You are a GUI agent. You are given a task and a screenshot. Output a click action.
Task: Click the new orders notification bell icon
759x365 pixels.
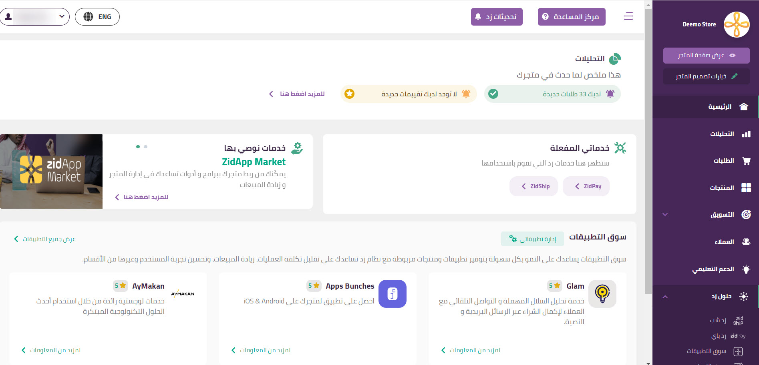click(610, 94)
